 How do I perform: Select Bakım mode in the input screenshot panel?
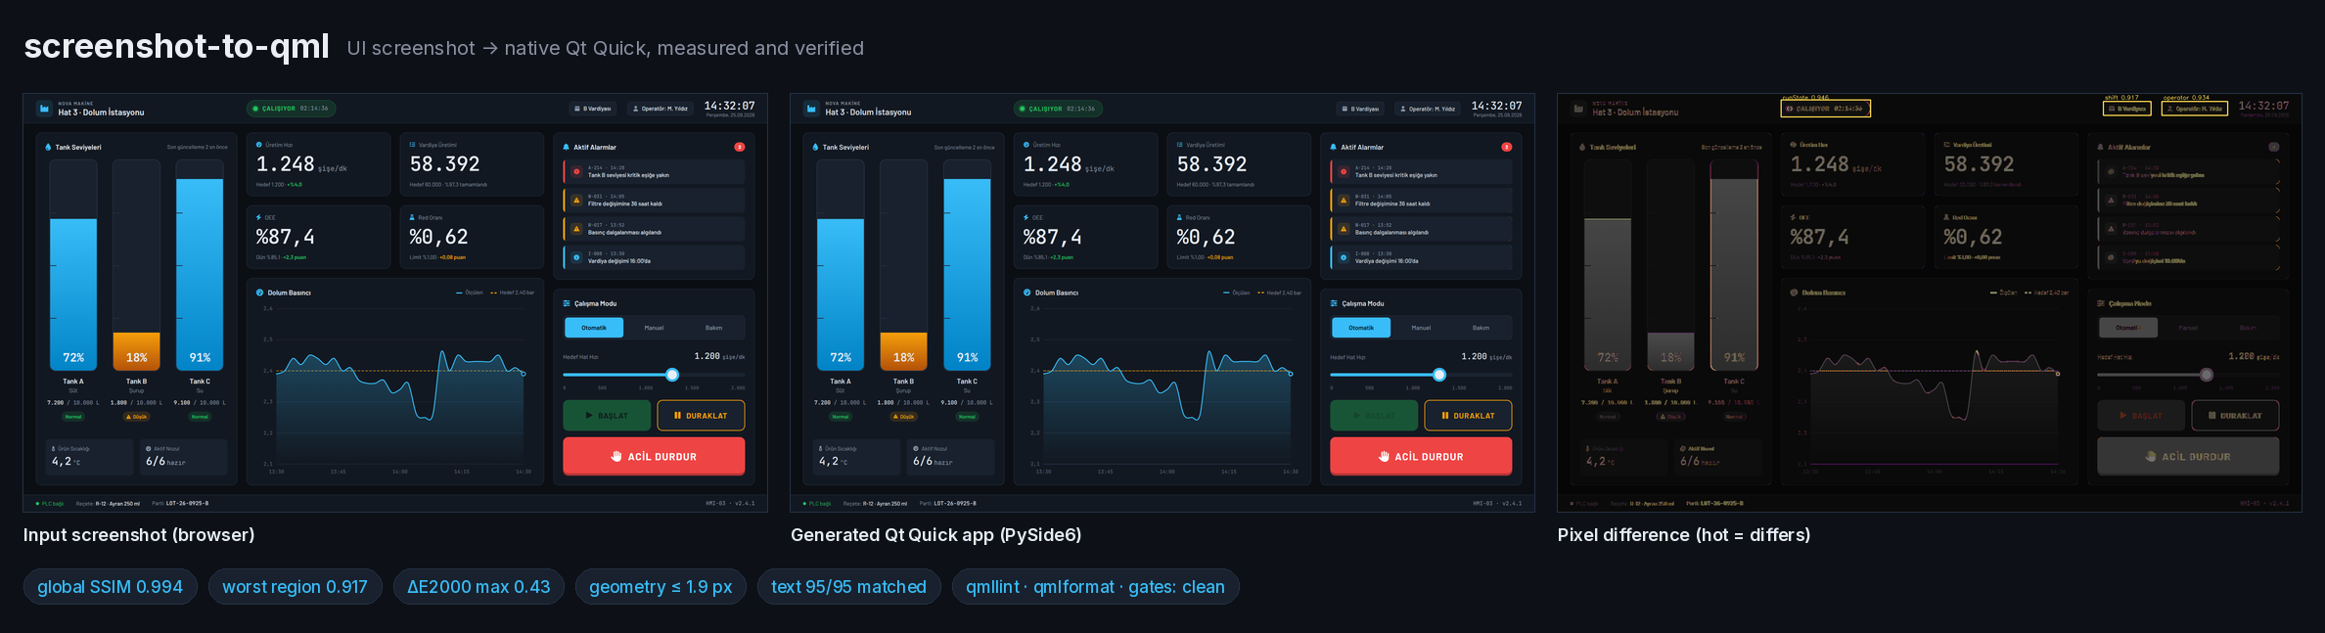[x=714, y=328]
